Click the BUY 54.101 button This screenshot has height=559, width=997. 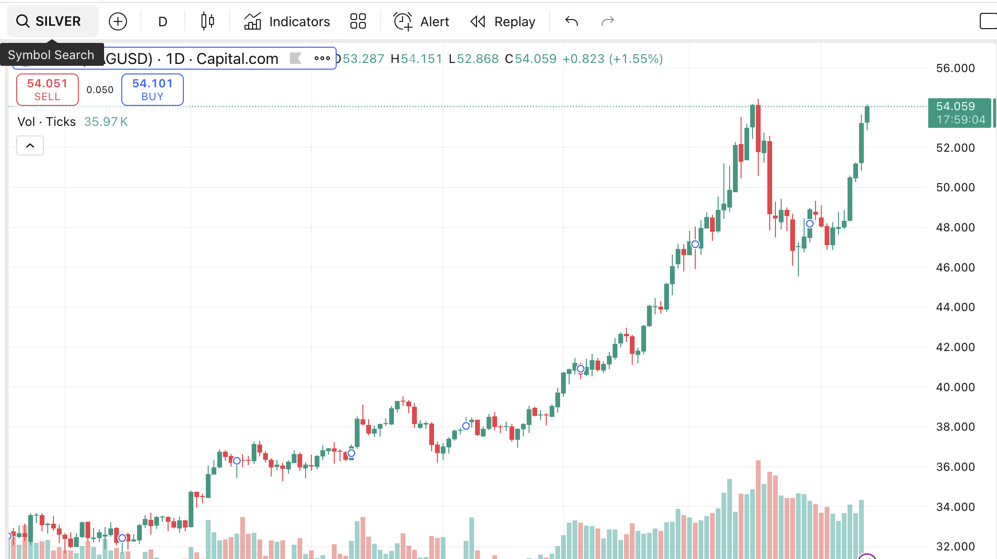point(152,90)
